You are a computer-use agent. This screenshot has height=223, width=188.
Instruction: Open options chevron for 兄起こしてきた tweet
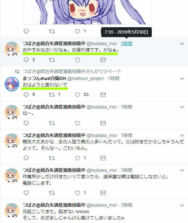coord(182,205)
